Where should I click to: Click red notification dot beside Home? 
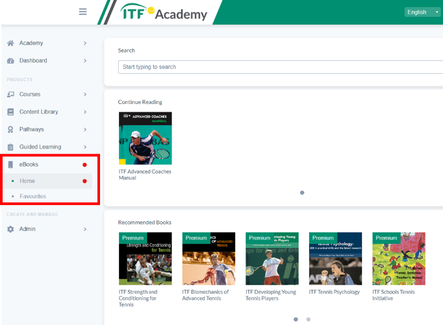point(84,181)
